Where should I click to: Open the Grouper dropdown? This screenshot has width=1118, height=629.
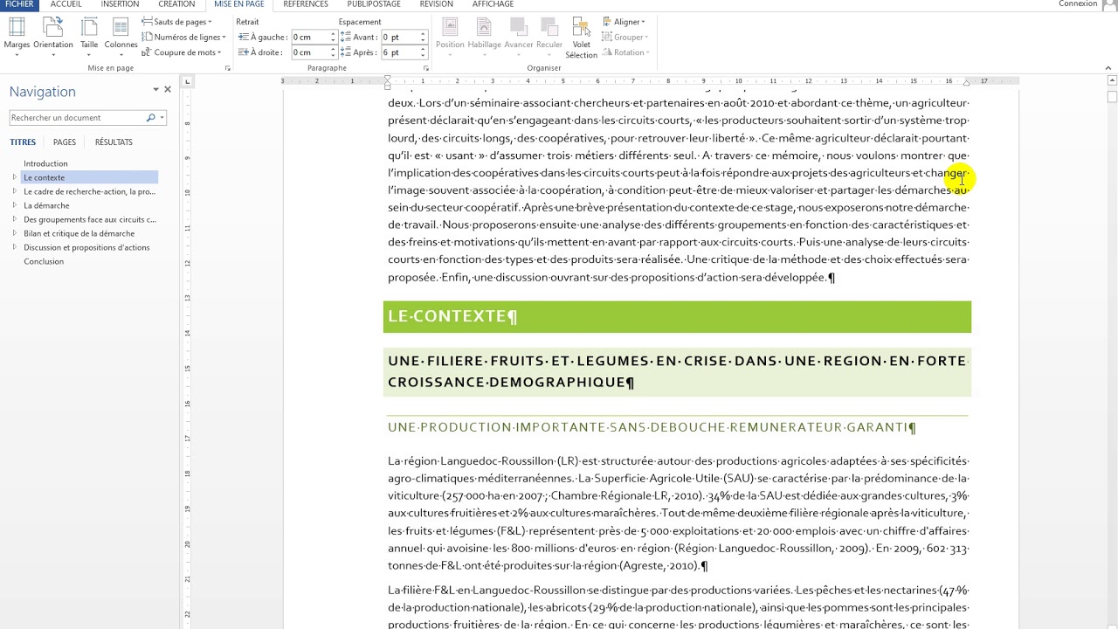click(625, 37)
